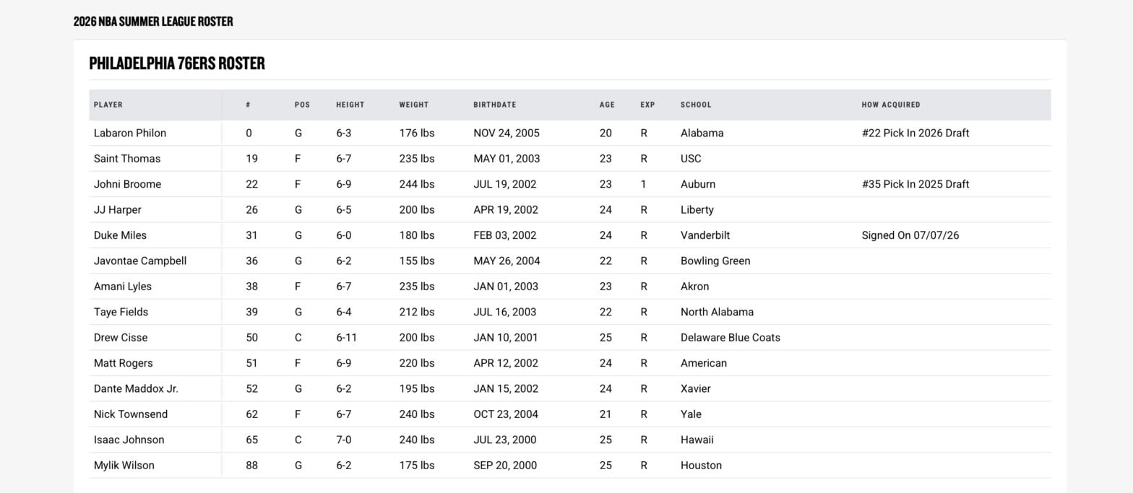Click birthdate NOV 24, 2005

507,133
